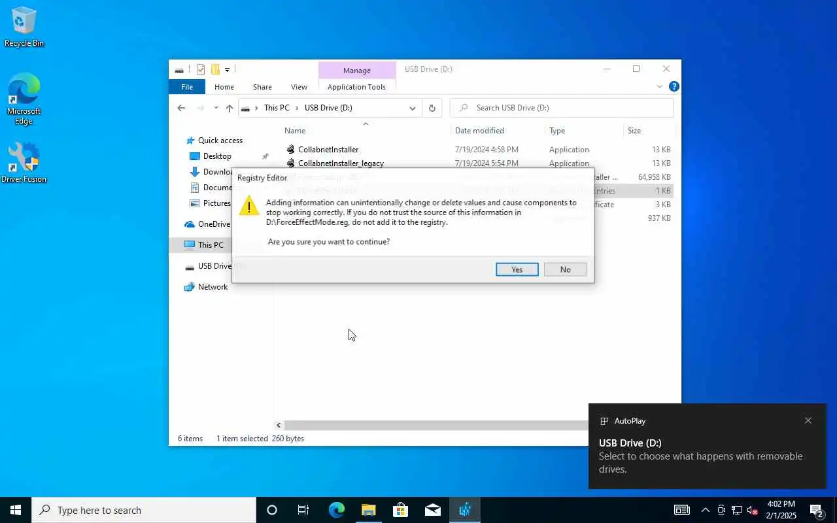
Task: Select the Driver Fusion desktop shortcut
Action: coord(24,162)
